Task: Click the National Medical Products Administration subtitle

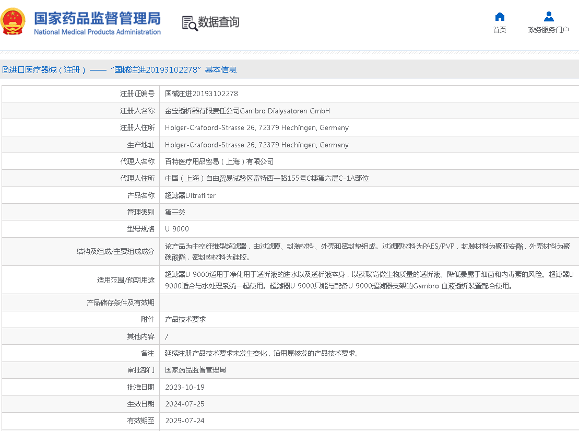Action: [98, 32]
